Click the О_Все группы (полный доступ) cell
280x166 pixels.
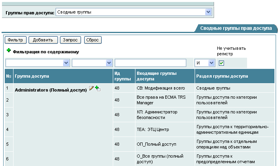[x=165, y=159]
